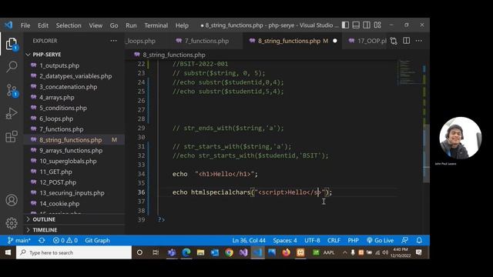Open 10_superglobals.php in explorer
493x277 pixels.
74,161
